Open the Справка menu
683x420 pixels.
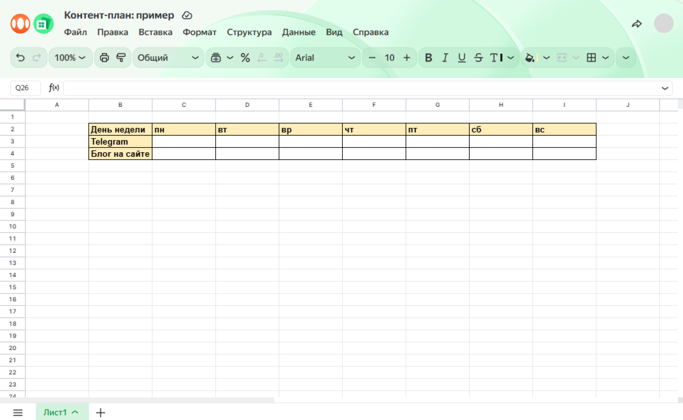[x=371, y=32]
